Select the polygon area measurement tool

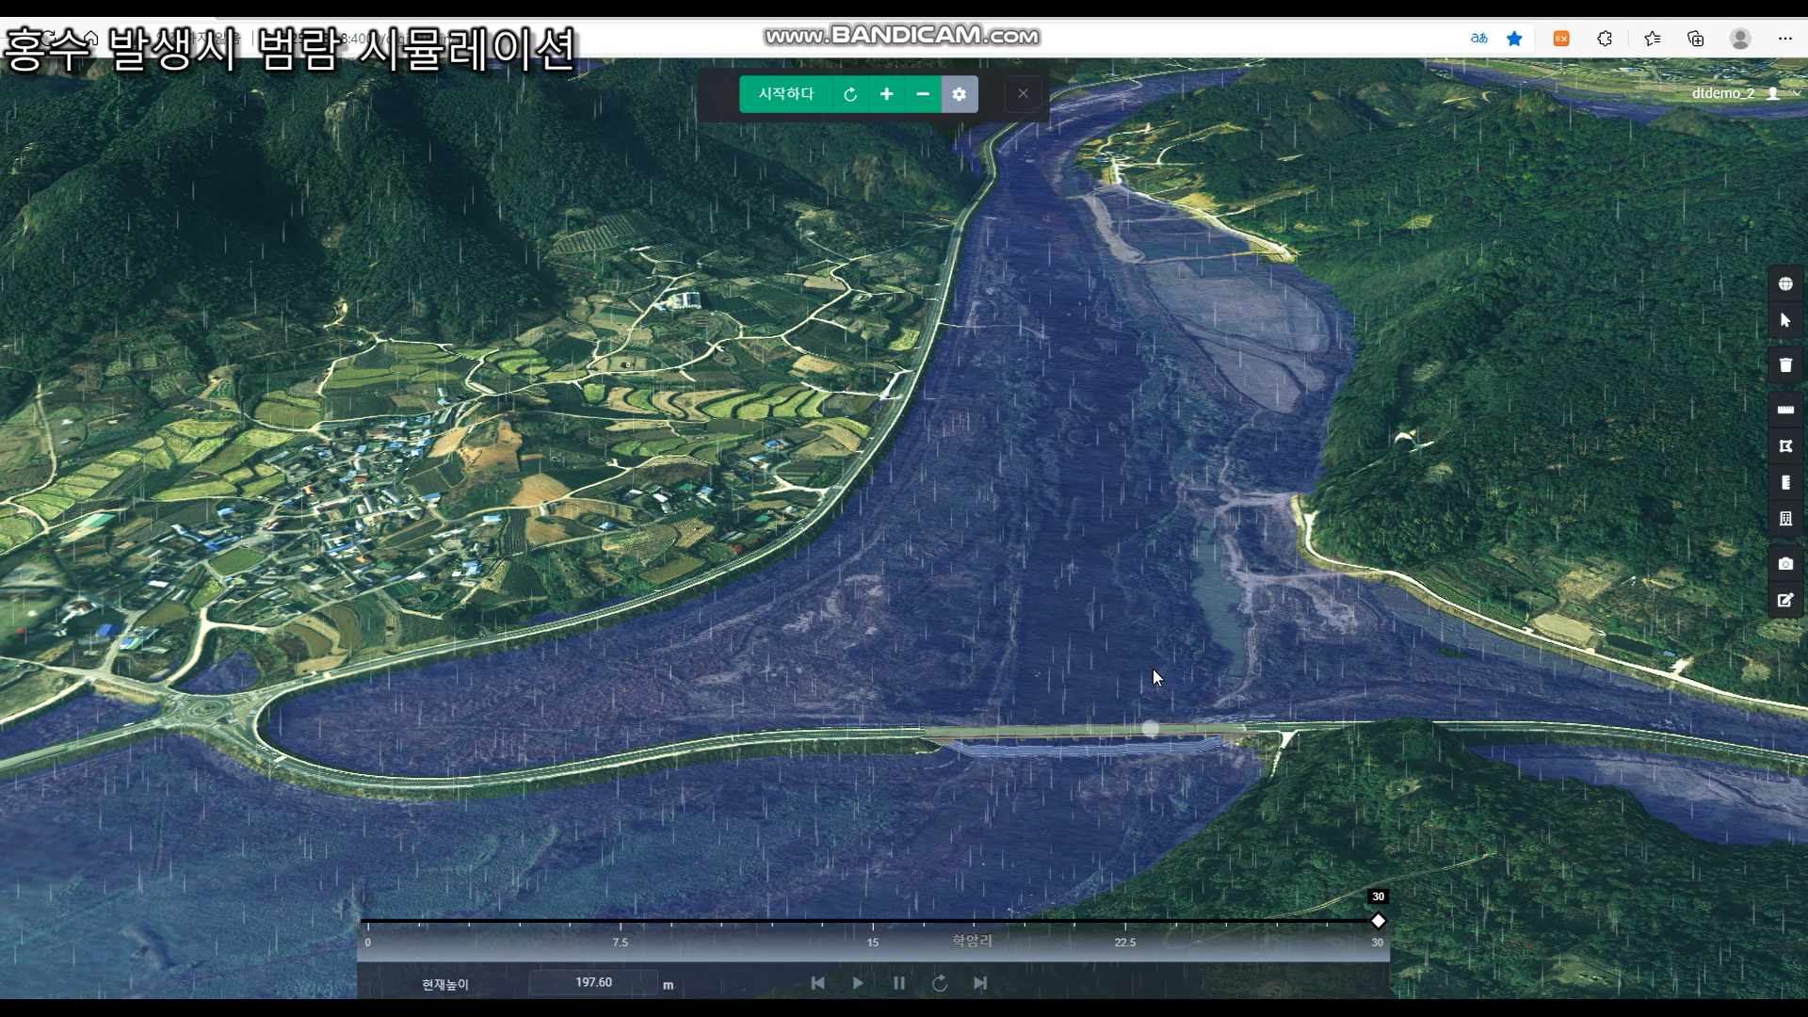point(1785,446)
